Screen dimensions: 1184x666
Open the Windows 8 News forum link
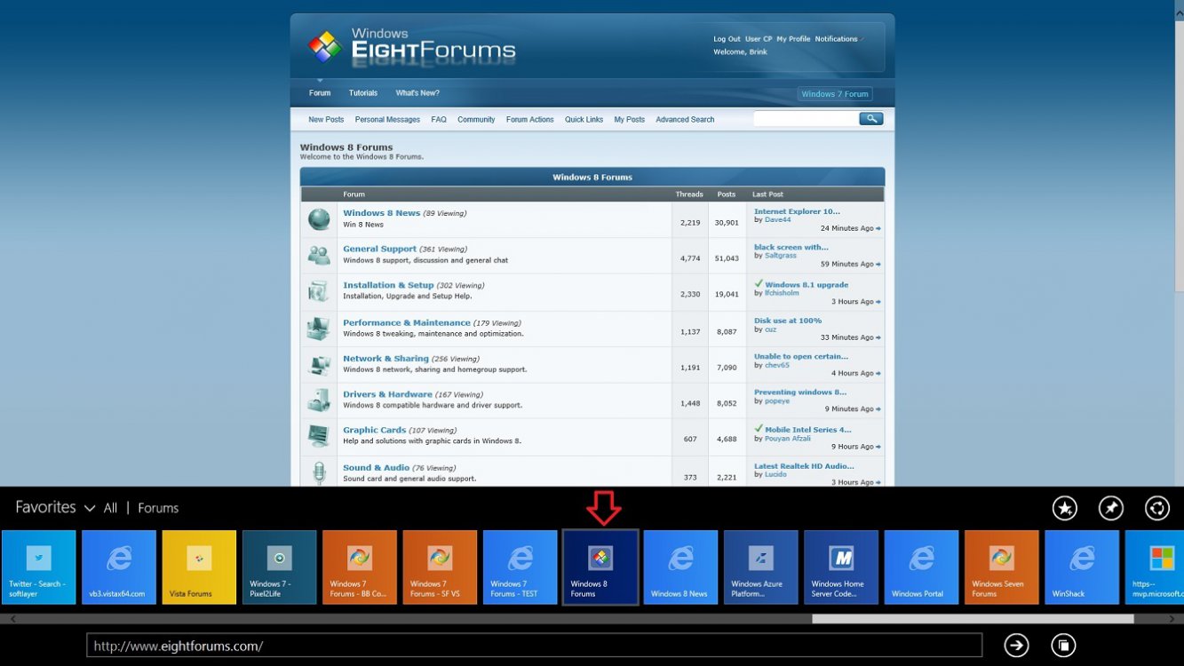tap(381, 213)
